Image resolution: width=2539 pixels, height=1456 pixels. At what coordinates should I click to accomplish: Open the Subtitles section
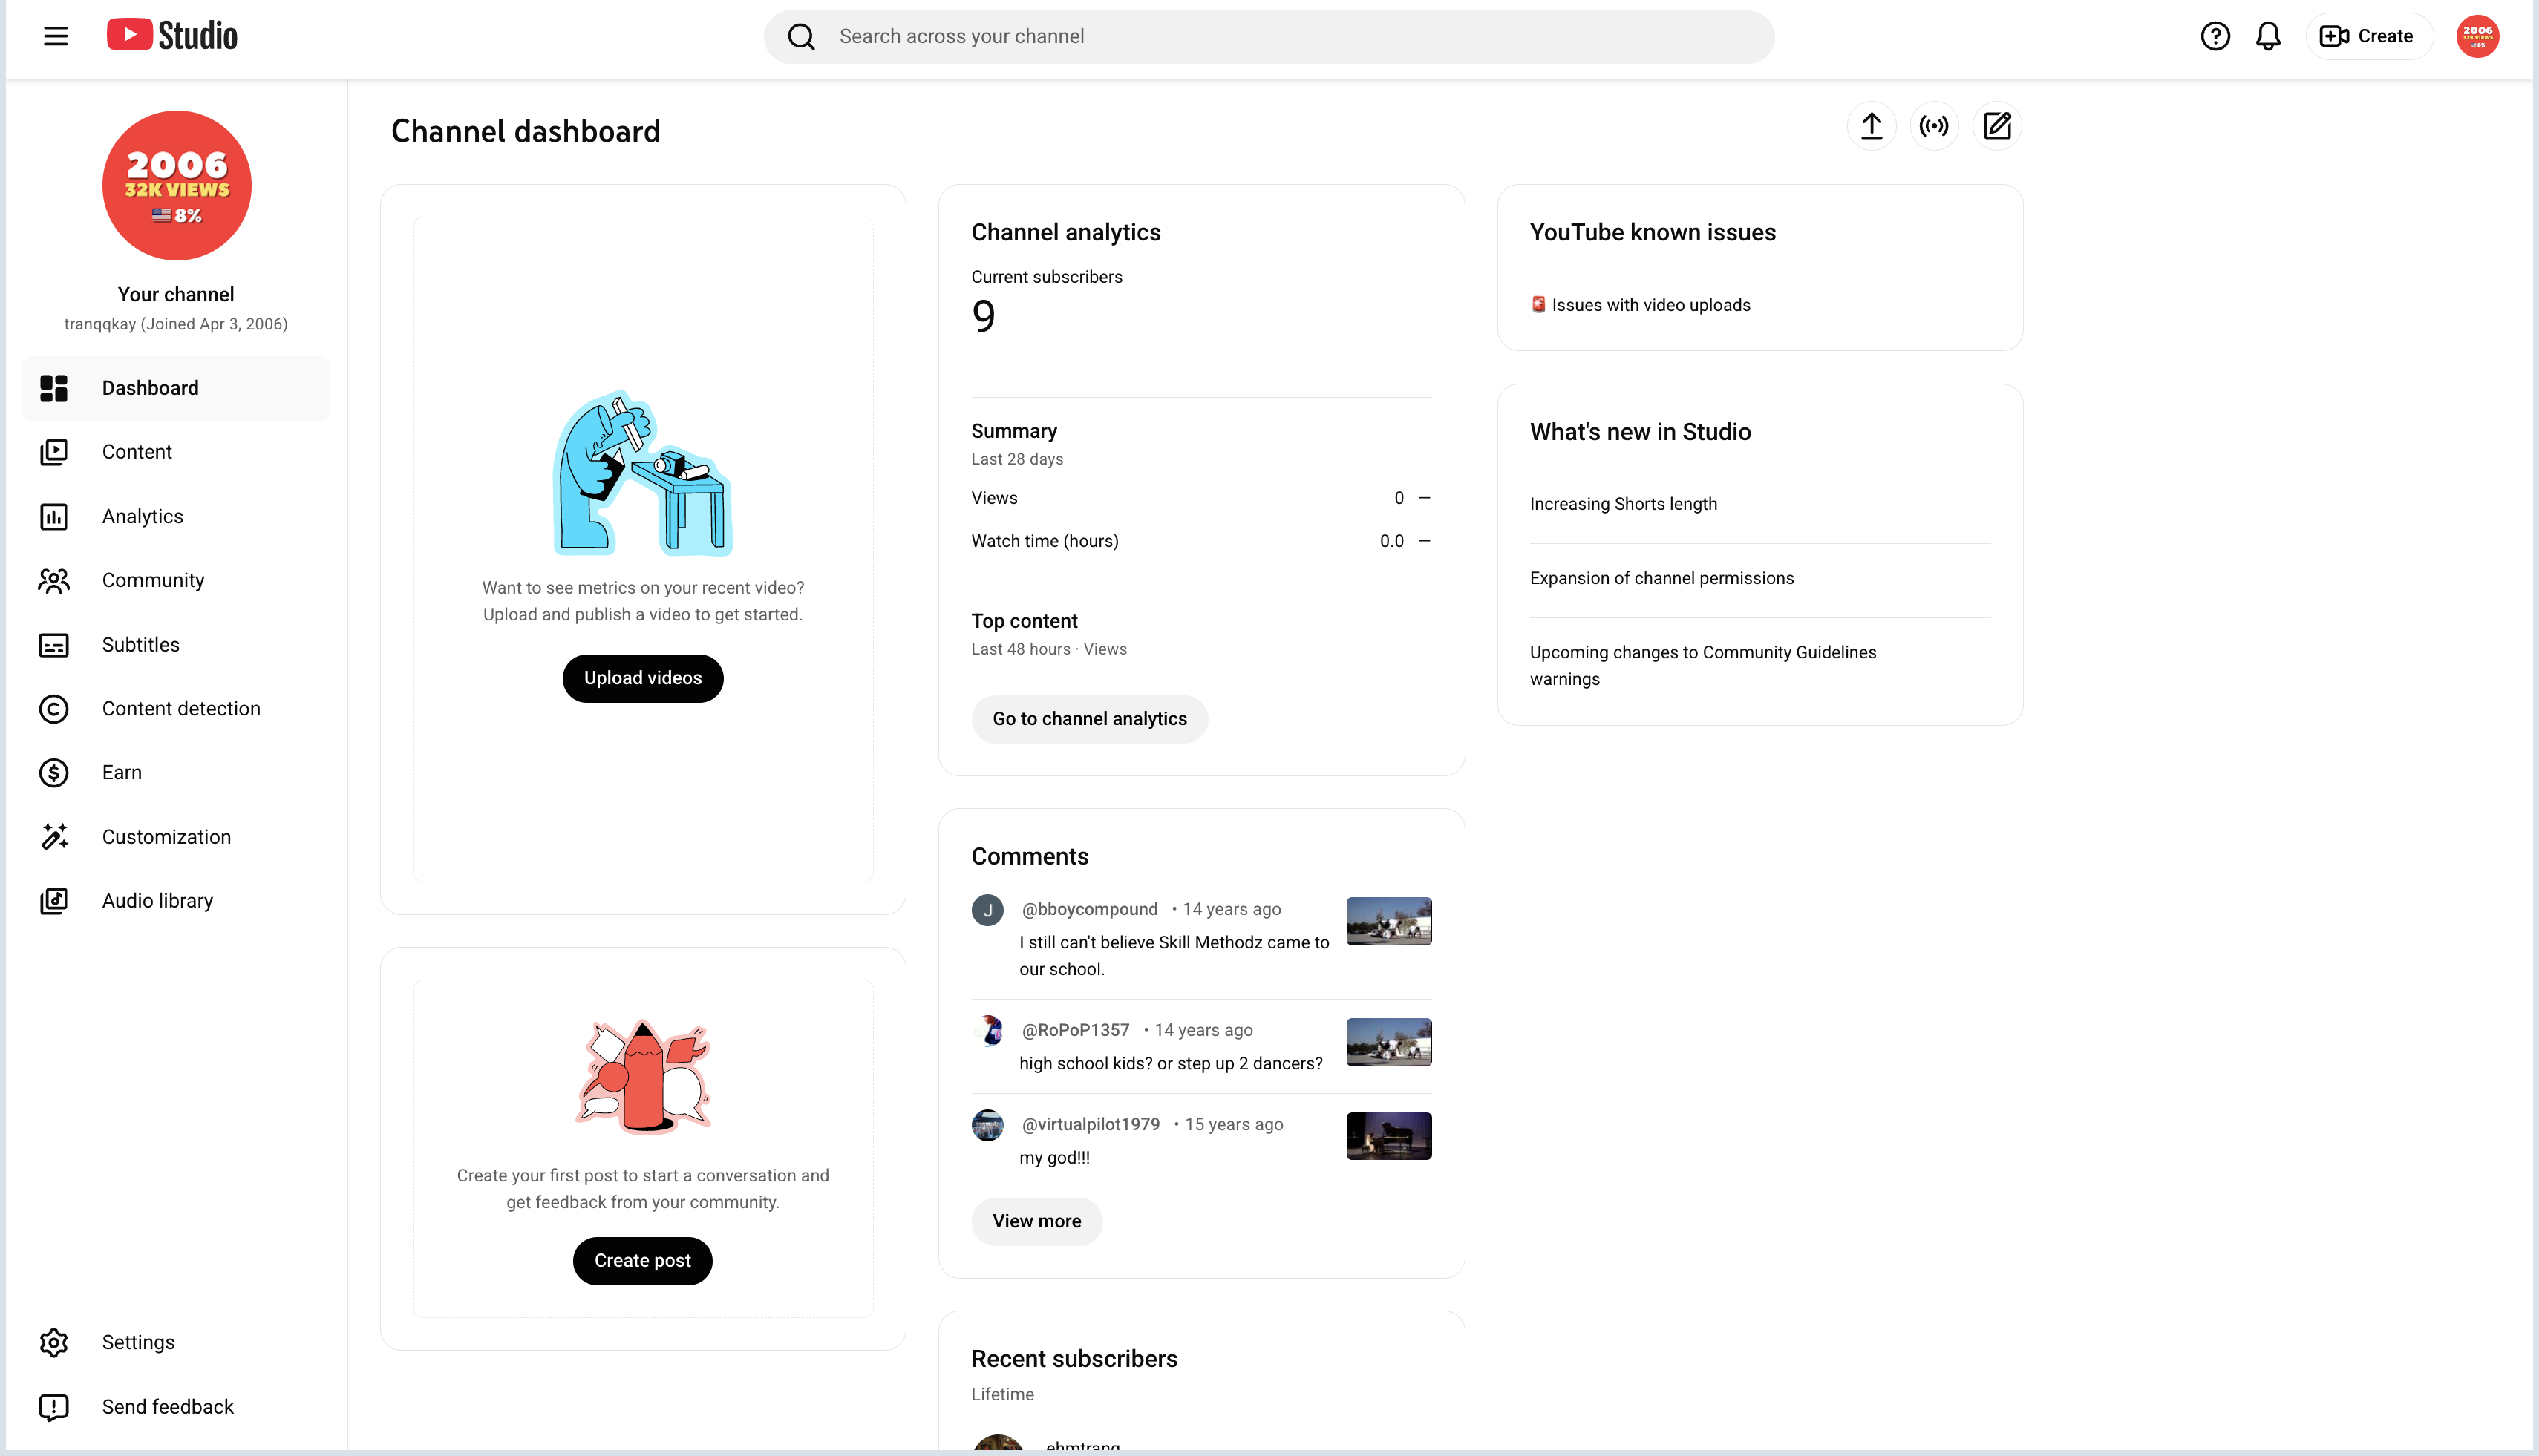(x=176, y=645)
